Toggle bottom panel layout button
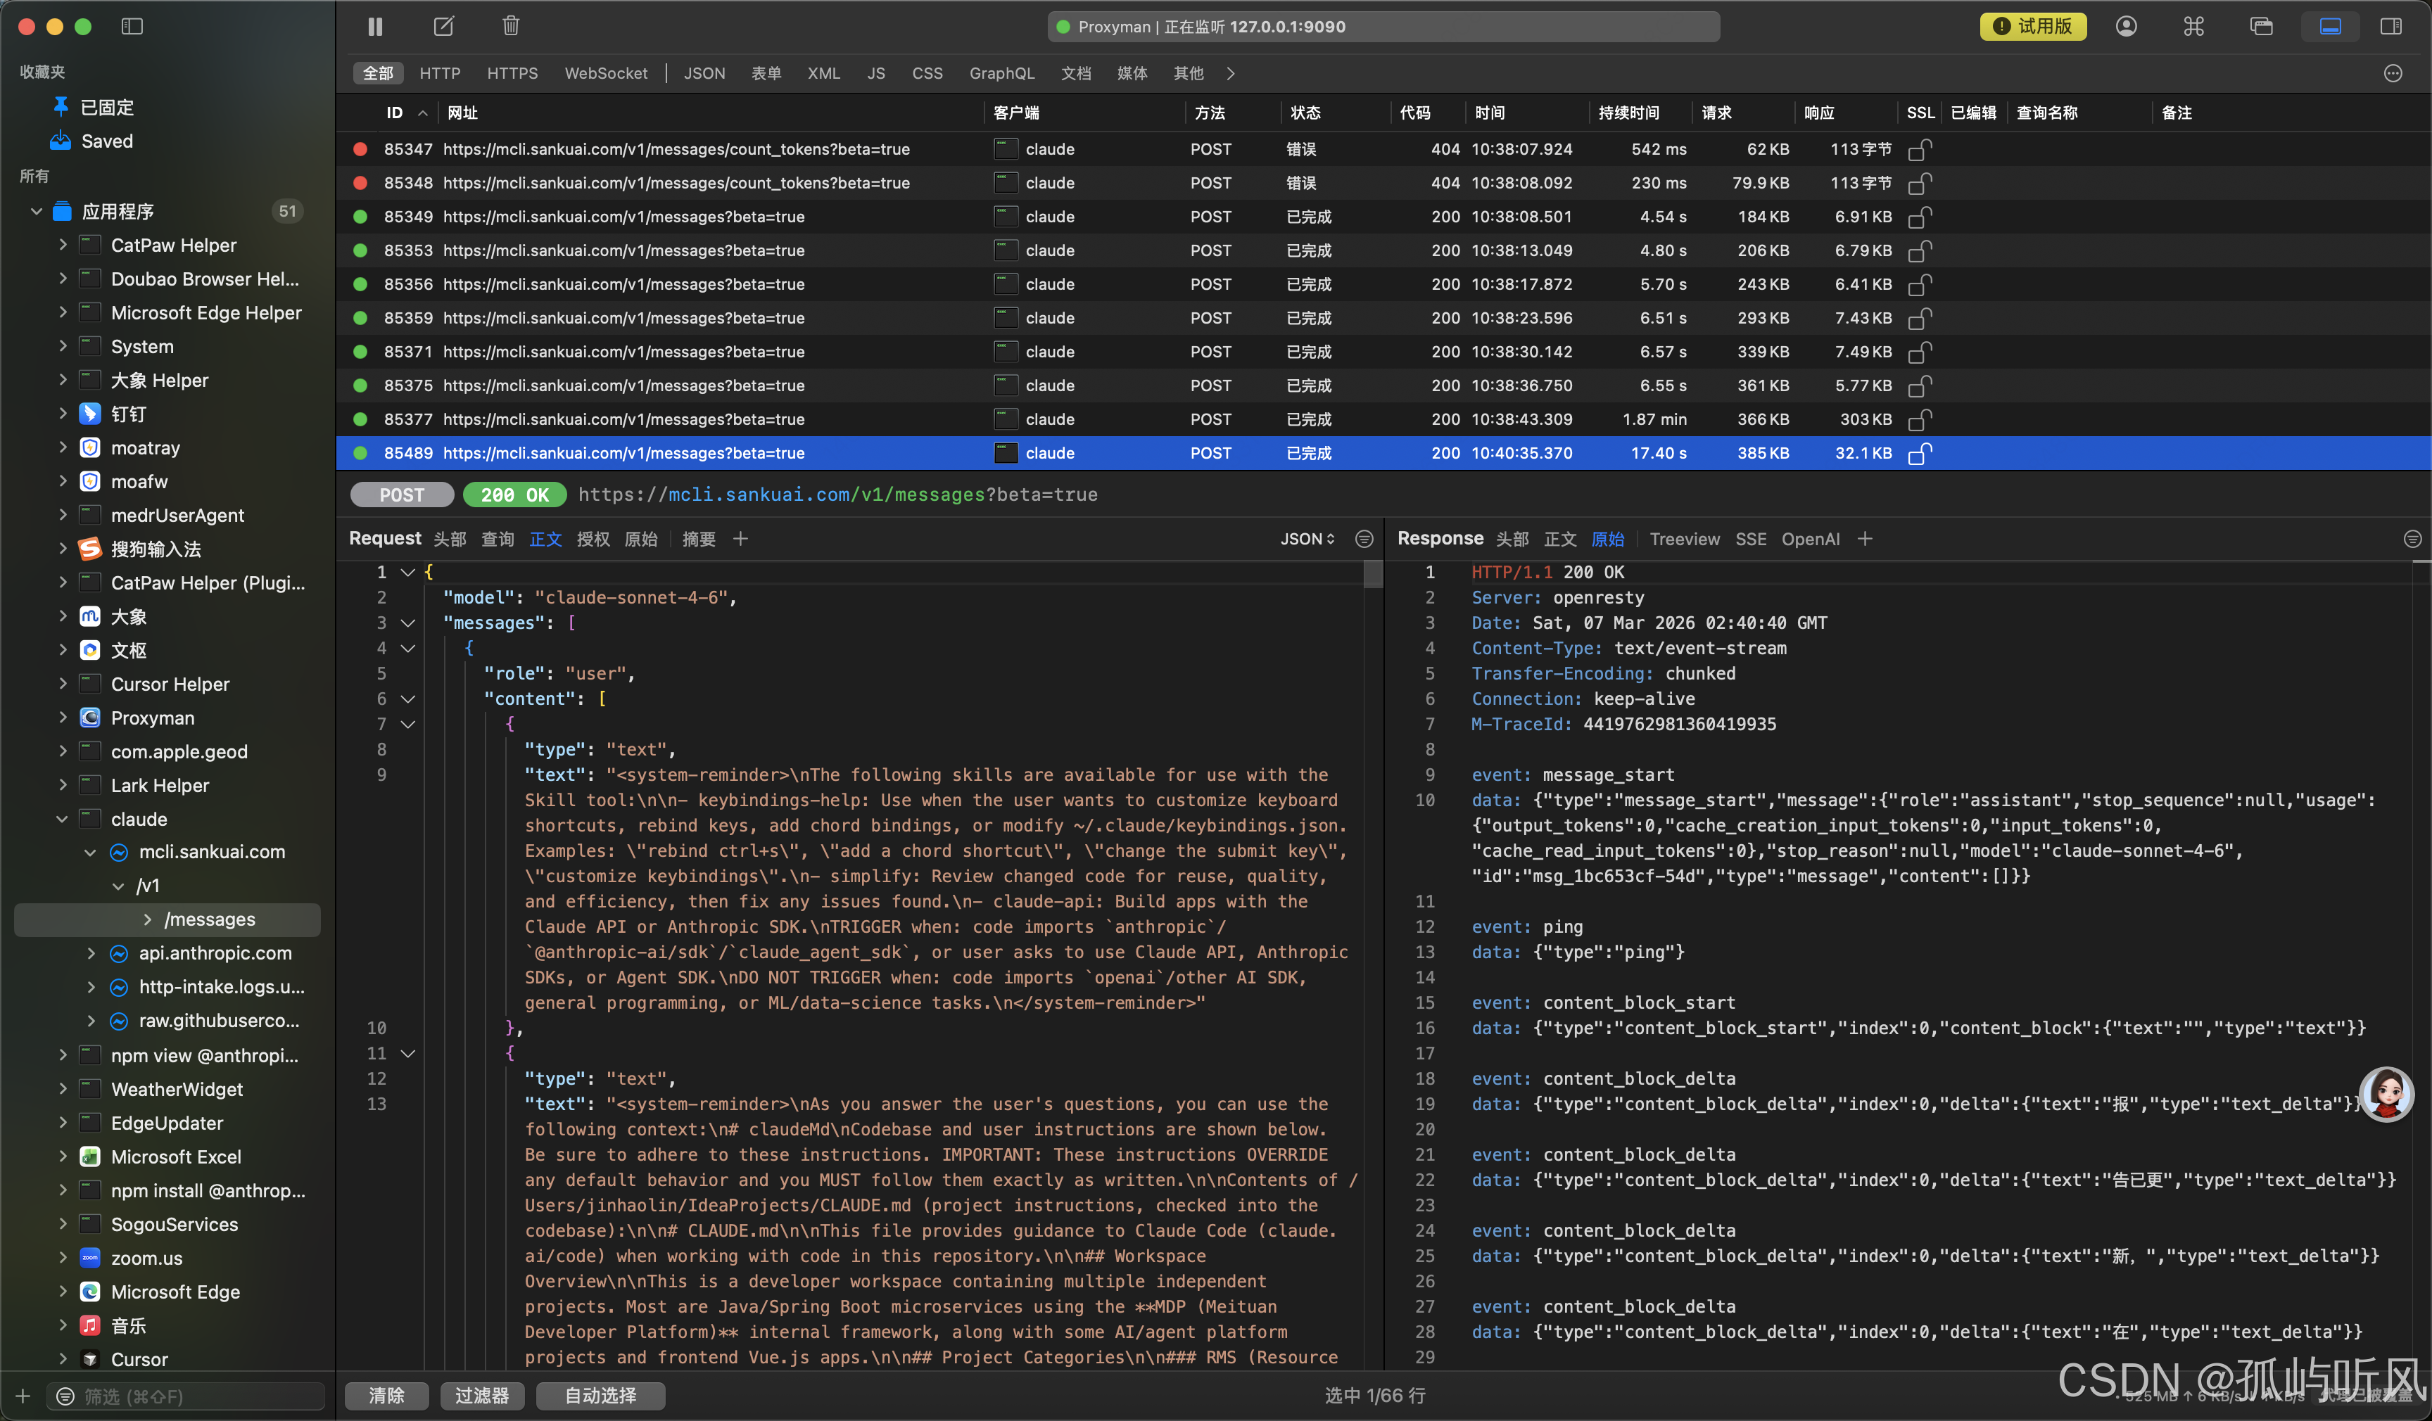Image resolution: width=2432 pixels, height=1421 pixels. click(x=2330, y=26)
